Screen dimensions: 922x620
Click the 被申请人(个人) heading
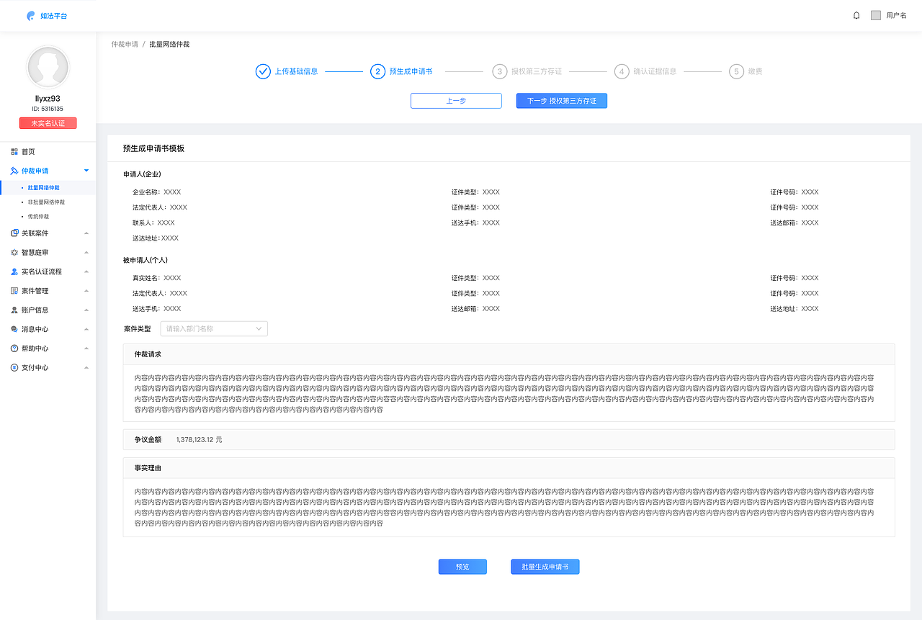pyautogui.click(x=146, y=260)
